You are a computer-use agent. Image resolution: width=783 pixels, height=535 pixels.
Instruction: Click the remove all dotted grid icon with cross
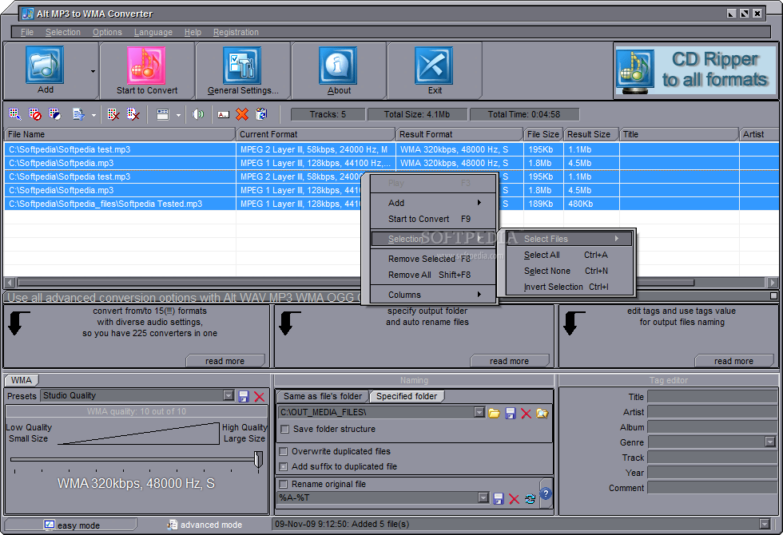(133, 114)
